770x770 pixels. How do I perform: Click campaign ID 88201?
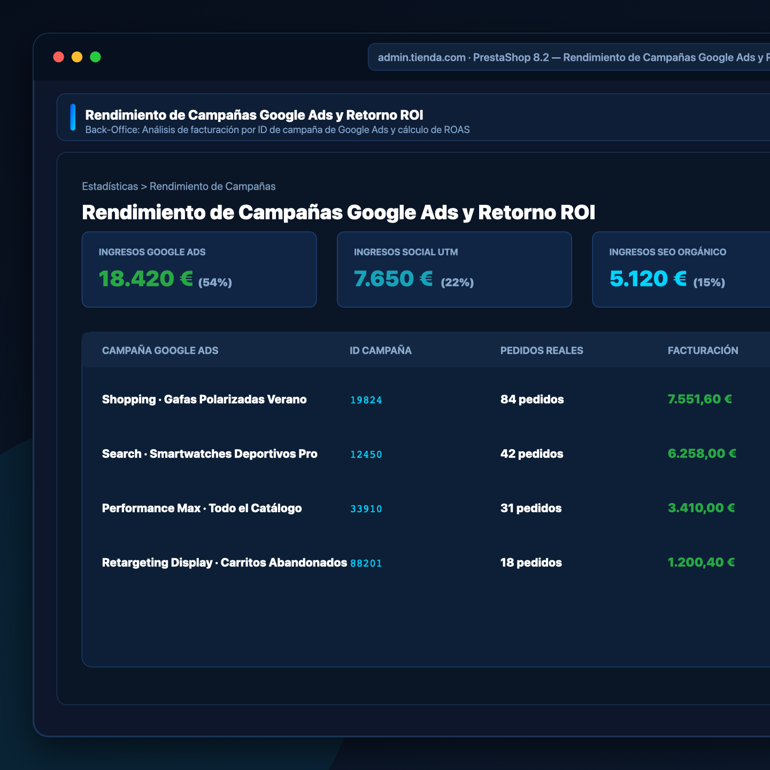coord(366,563)
